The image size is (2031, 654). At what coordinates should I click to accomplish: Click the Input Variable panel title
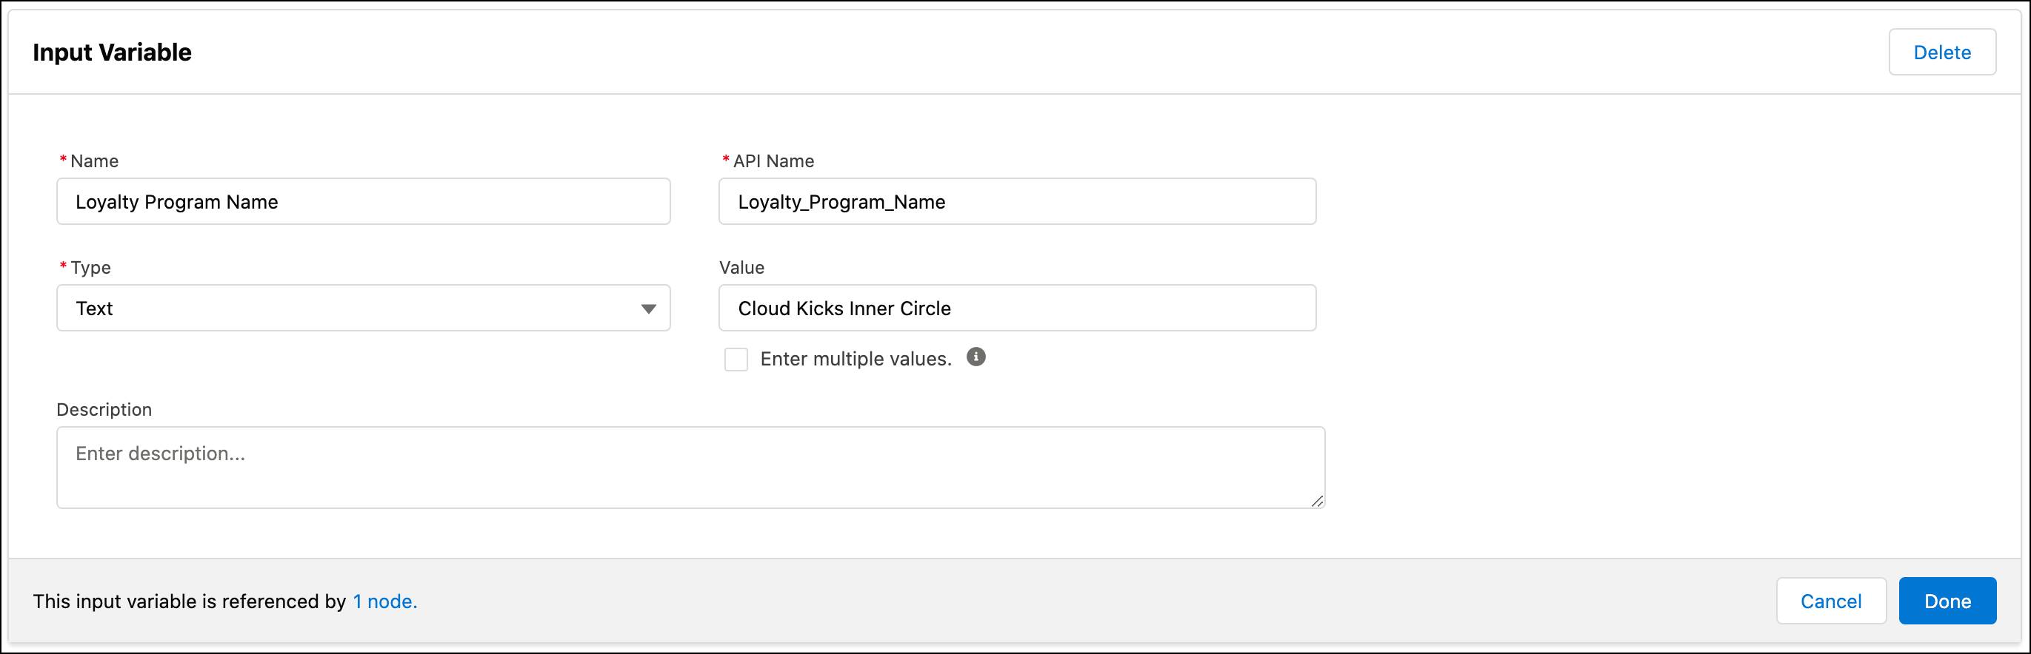click(x=111, y=52)
